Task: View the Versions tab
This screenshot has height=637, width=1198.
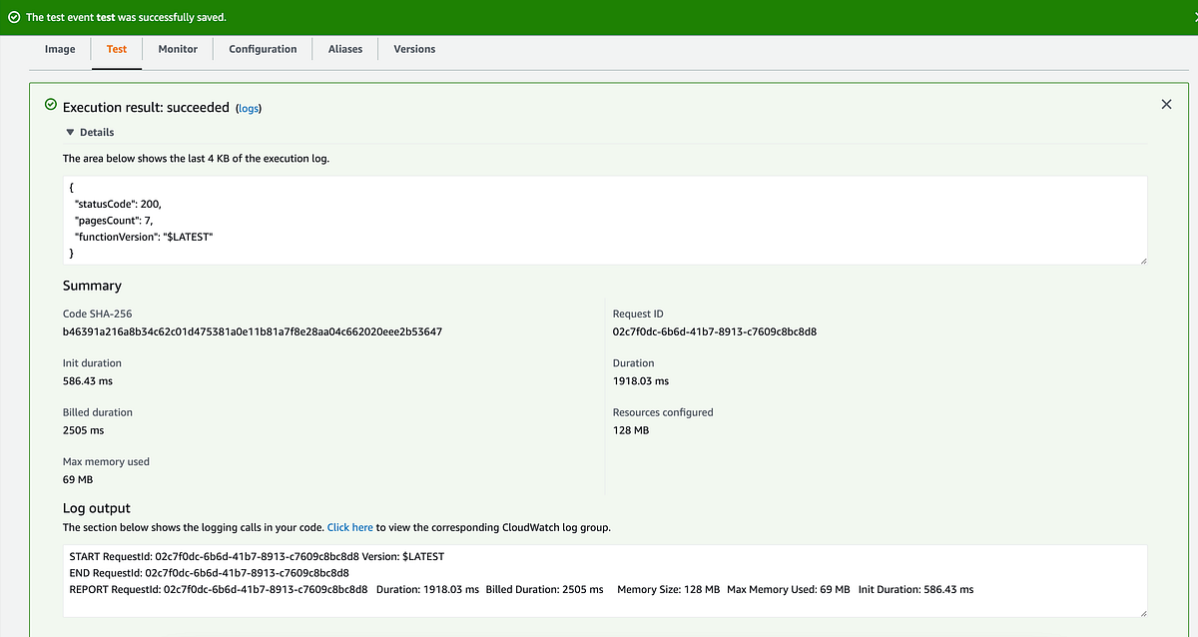Action: pyautogui.click(x=413, y=48)
